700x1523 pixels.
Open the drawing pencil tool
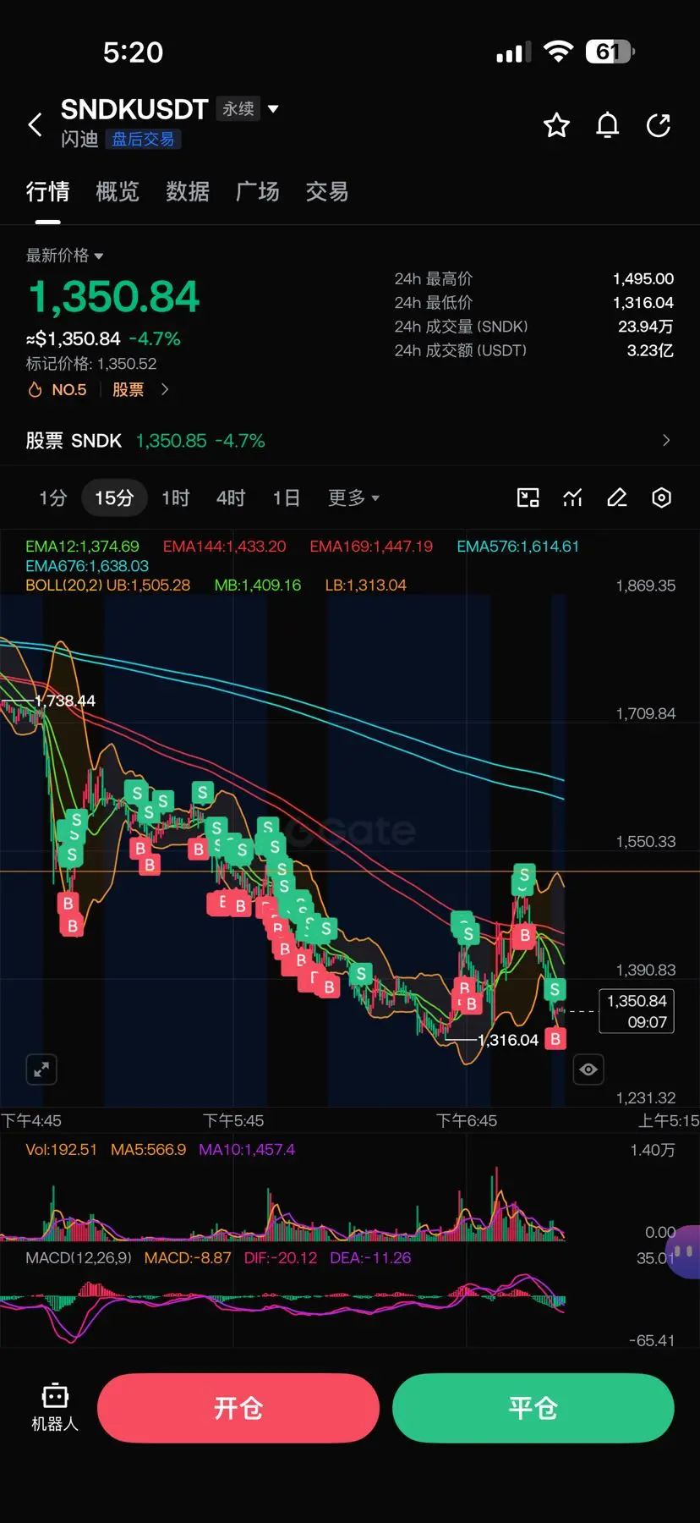coord(617,498)
